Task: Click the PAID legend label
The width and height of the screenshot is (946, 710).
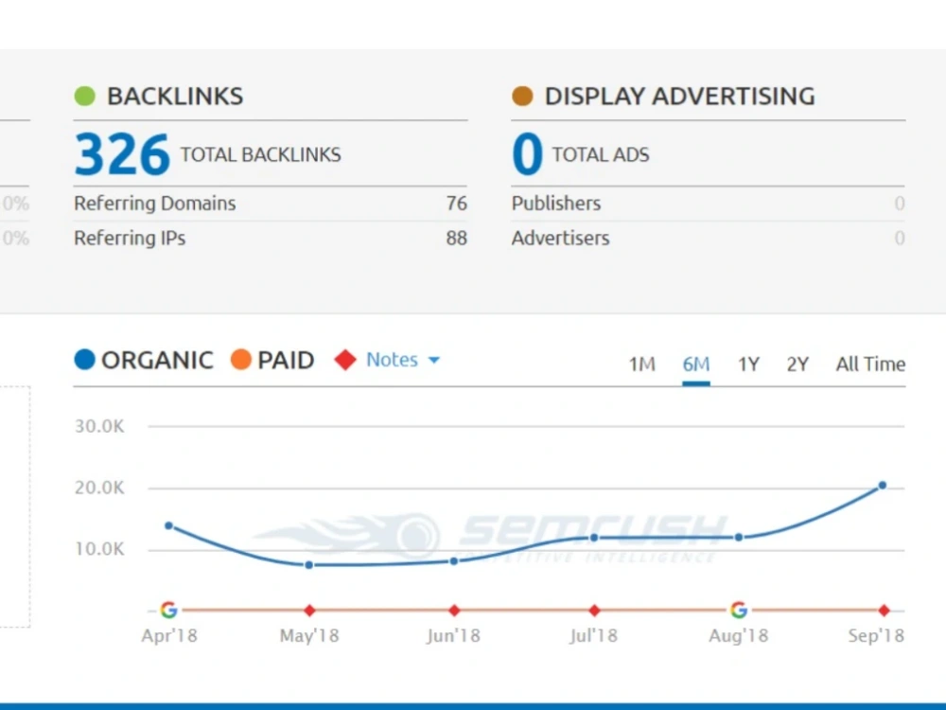Action: coord(286,360)
